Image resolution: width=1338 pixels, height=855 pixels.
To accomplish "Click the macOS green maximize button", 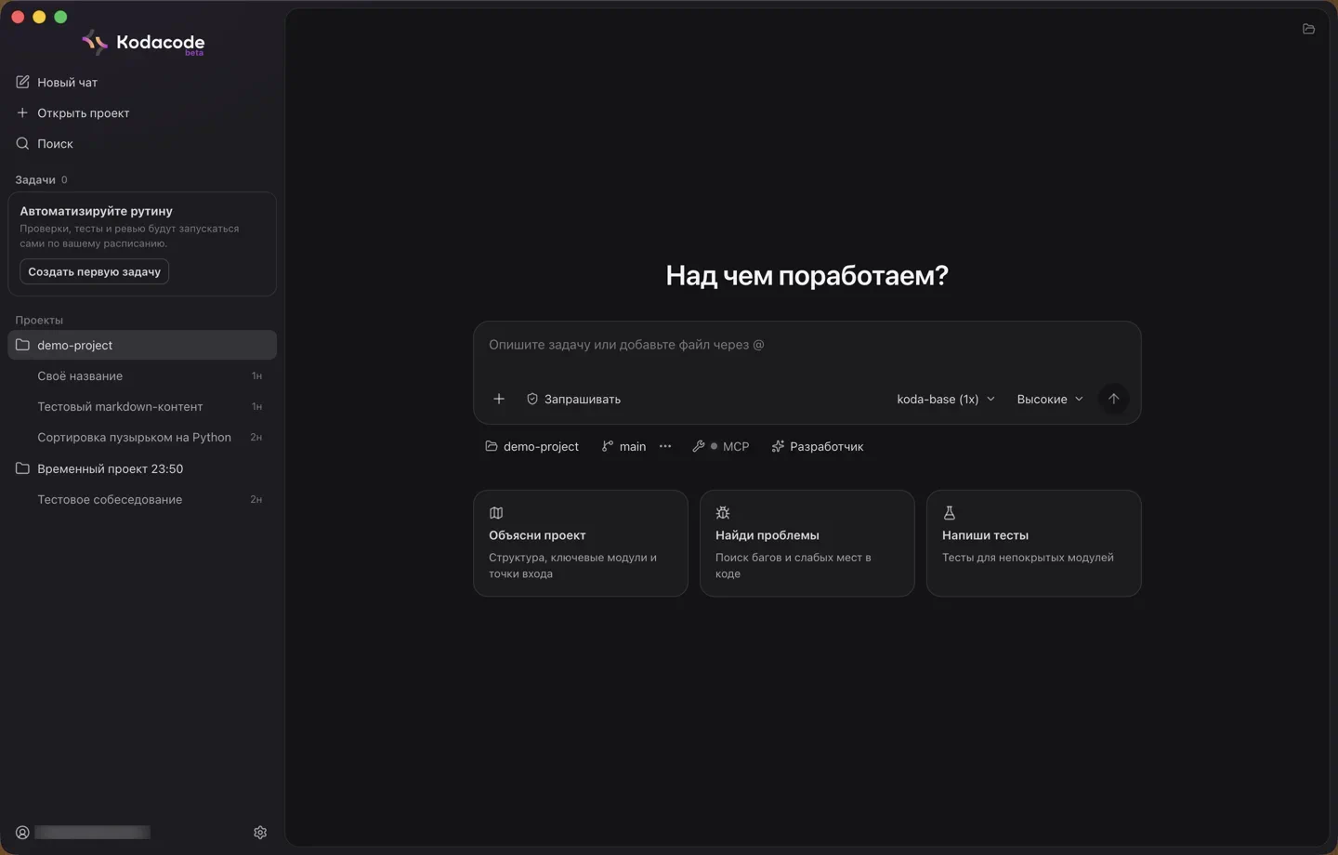I will (60, 17).
